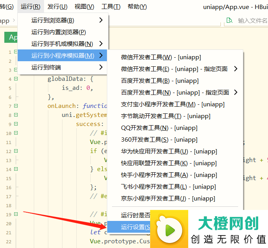The image size is (268, 248).
Task: Click line number 22 in gutter
Action: 9,242
